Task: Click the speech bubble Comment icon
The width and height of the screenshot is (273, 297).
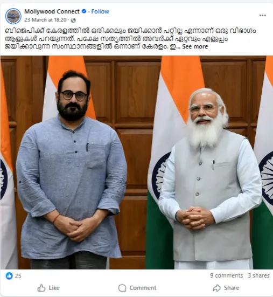Action: pos(122,288)
